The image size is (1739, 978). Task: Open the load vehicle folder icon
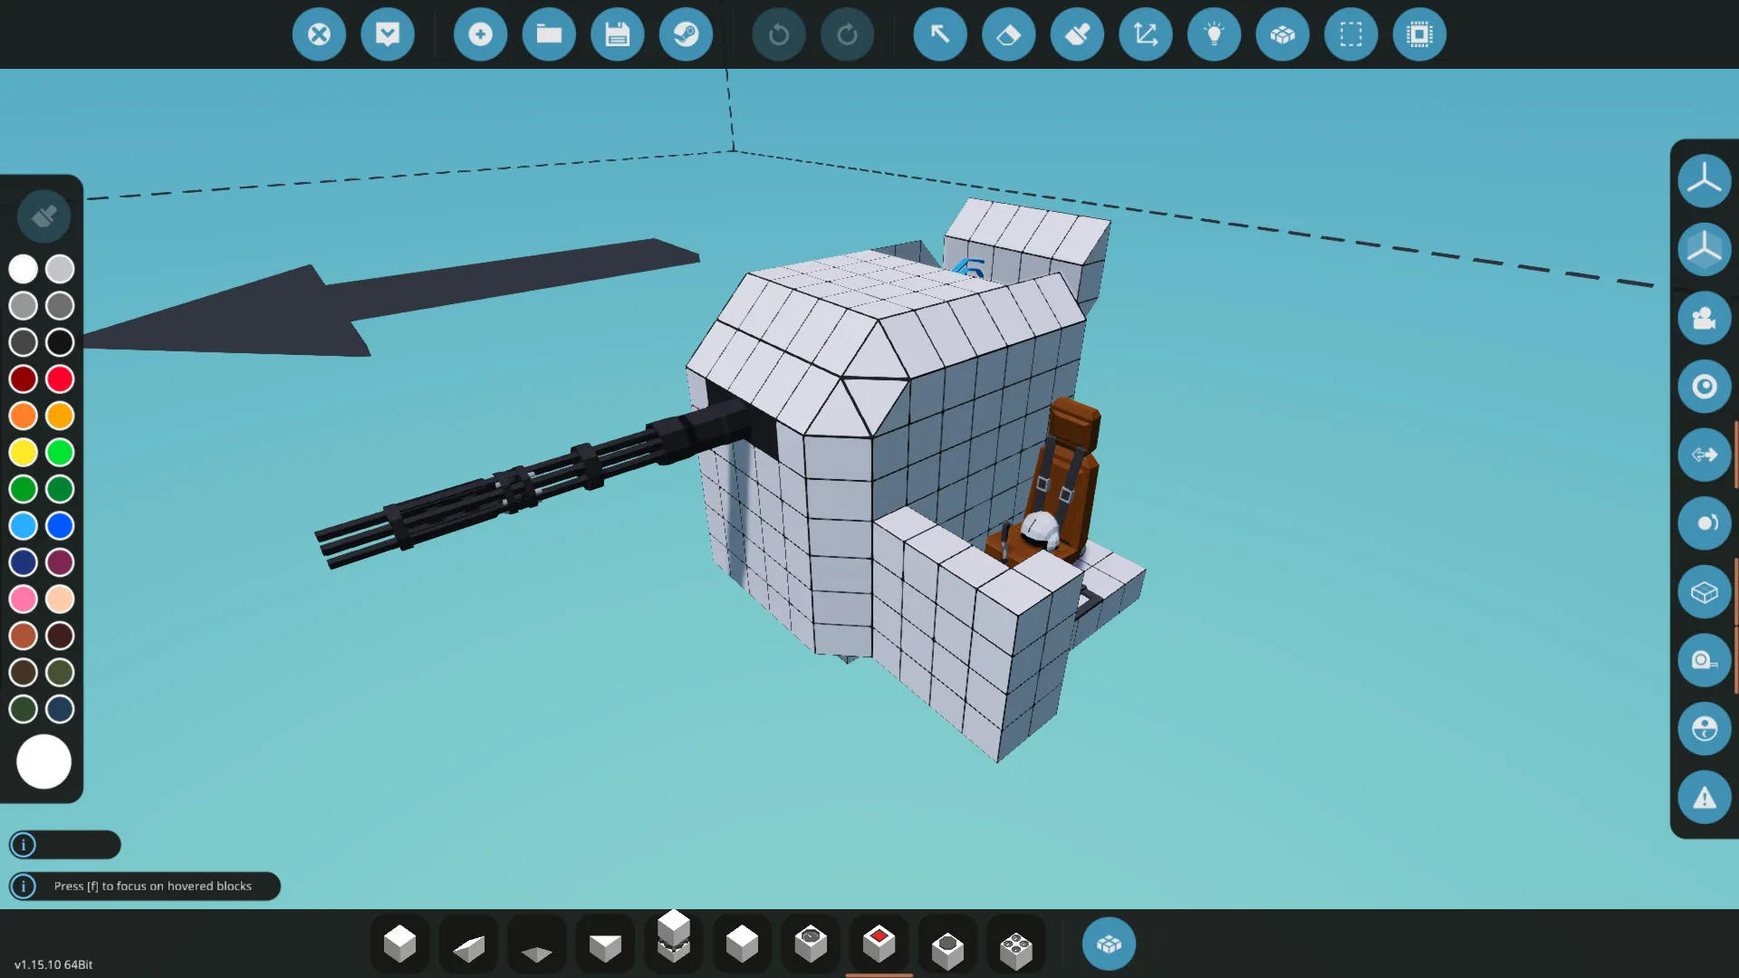[549, 34]
